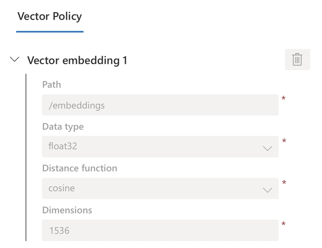Collapse the Vector embedding 1 section chevron
The height and width of the screenshot is (248, 322).
coord(14,59)
